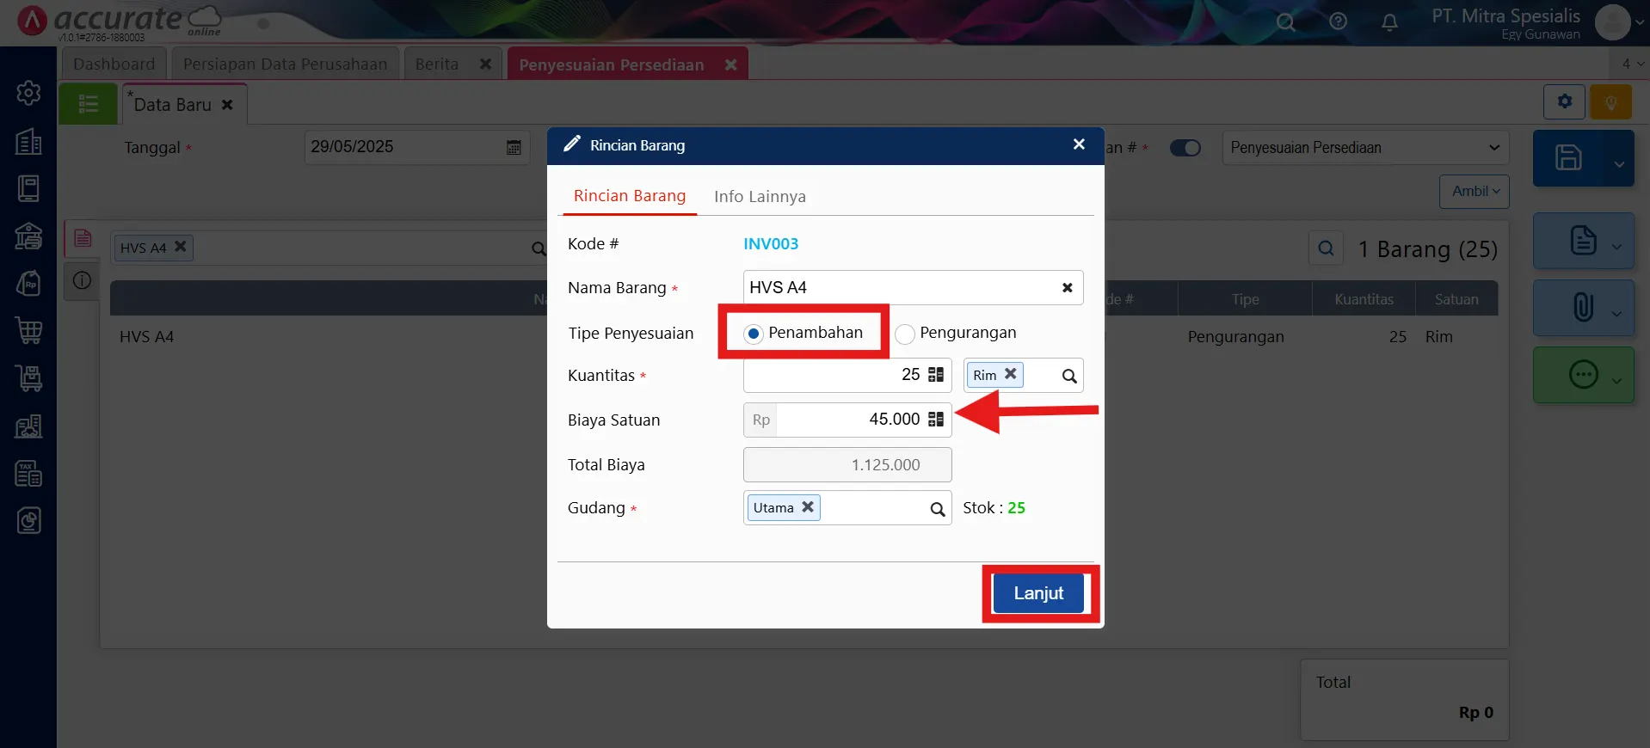Switch to the Info Lainnya tab
Screen dimensions: 1650x748
pos(760,197)
